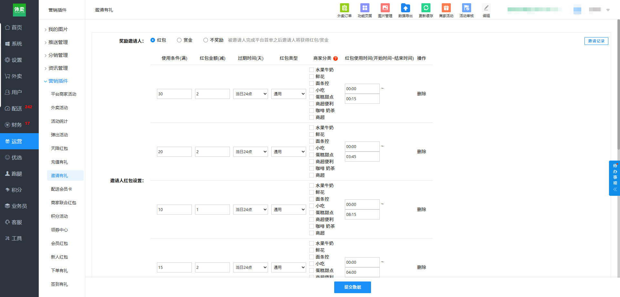Open 领券中心 submenu item

[59, 230]
